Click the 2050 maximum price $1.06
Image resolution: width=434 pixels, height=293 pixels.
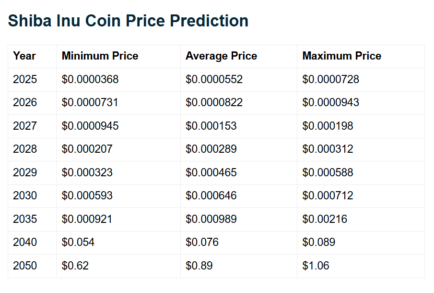[316, 266]
